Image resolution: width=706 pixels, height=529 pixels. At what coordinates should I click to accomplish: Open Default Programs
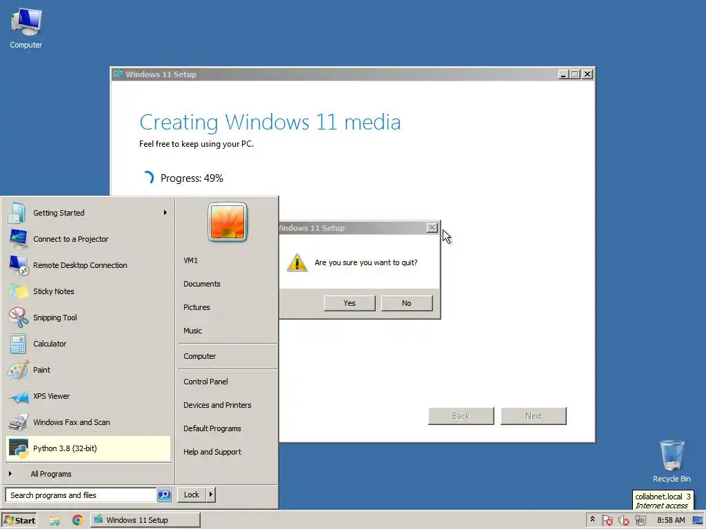(x=212, y=428)
